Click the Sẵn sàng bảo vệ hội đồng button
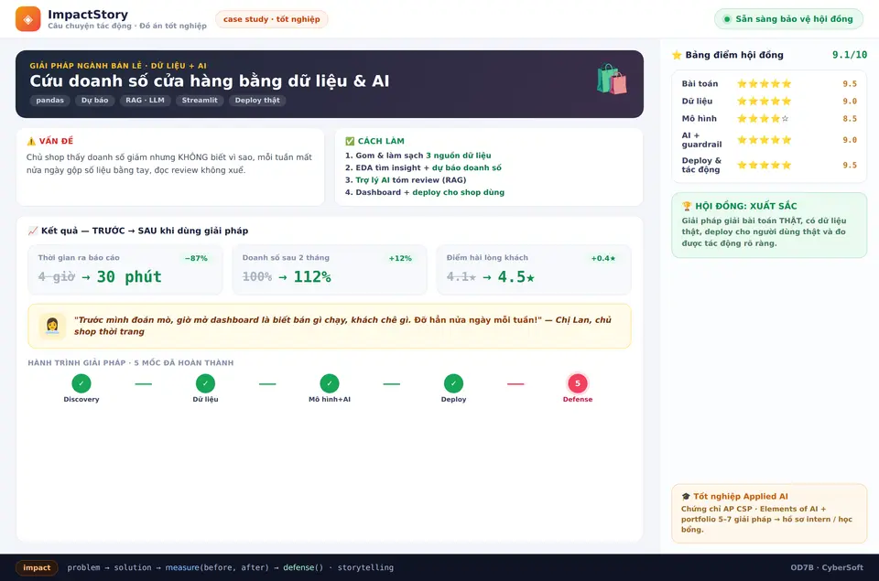This screenshot has width=879, height=581. pos(788,19)
